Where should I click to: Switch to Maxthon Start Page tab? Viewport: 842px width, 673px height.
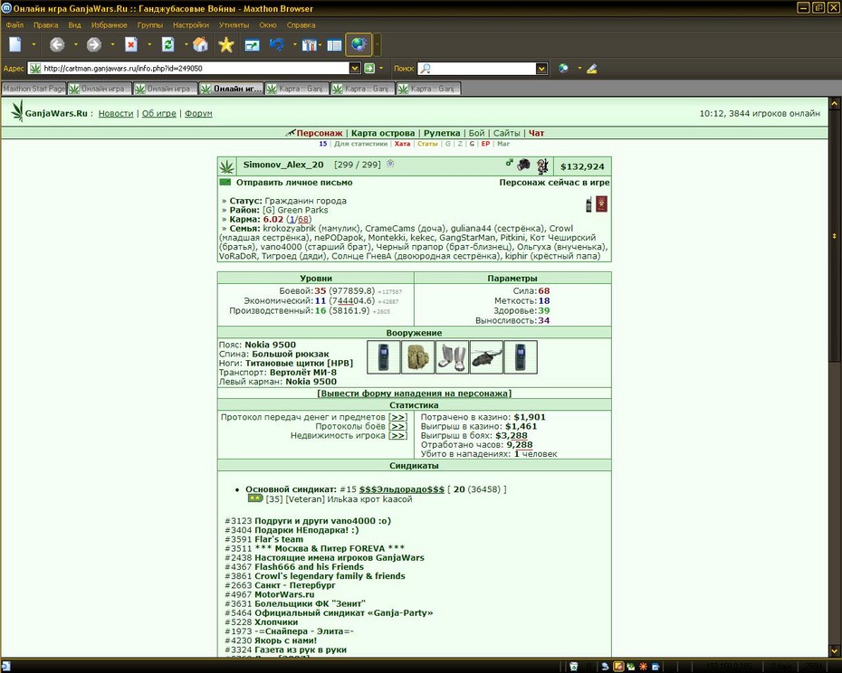click(x=33, y=89)
